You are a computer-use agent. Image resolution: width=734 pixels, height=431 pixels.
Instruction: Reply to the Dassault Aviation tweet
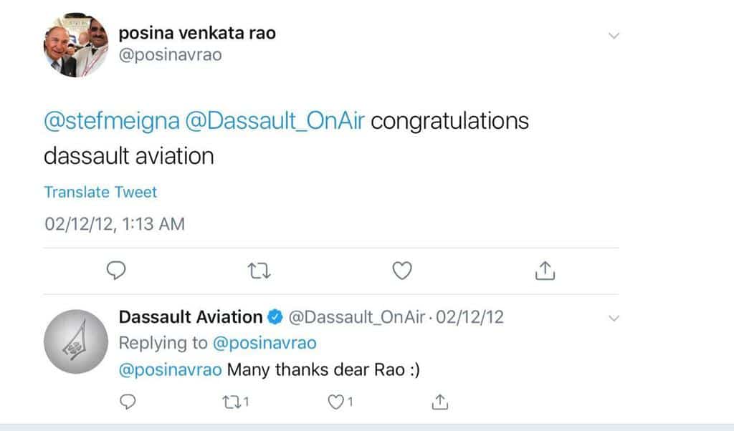click(x=128, y=402)
